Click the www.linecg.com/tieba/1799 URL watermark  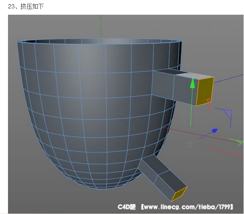pyautogui.click(x=187, y=207)
